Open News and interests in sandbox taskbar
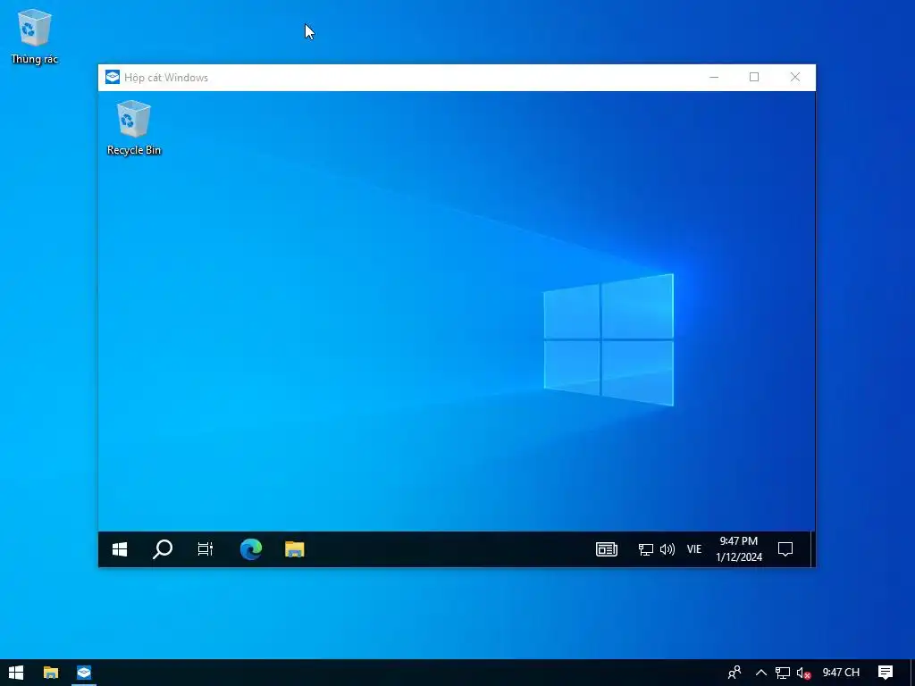Screen dimensions: 915x686 [x=607, y=549]
